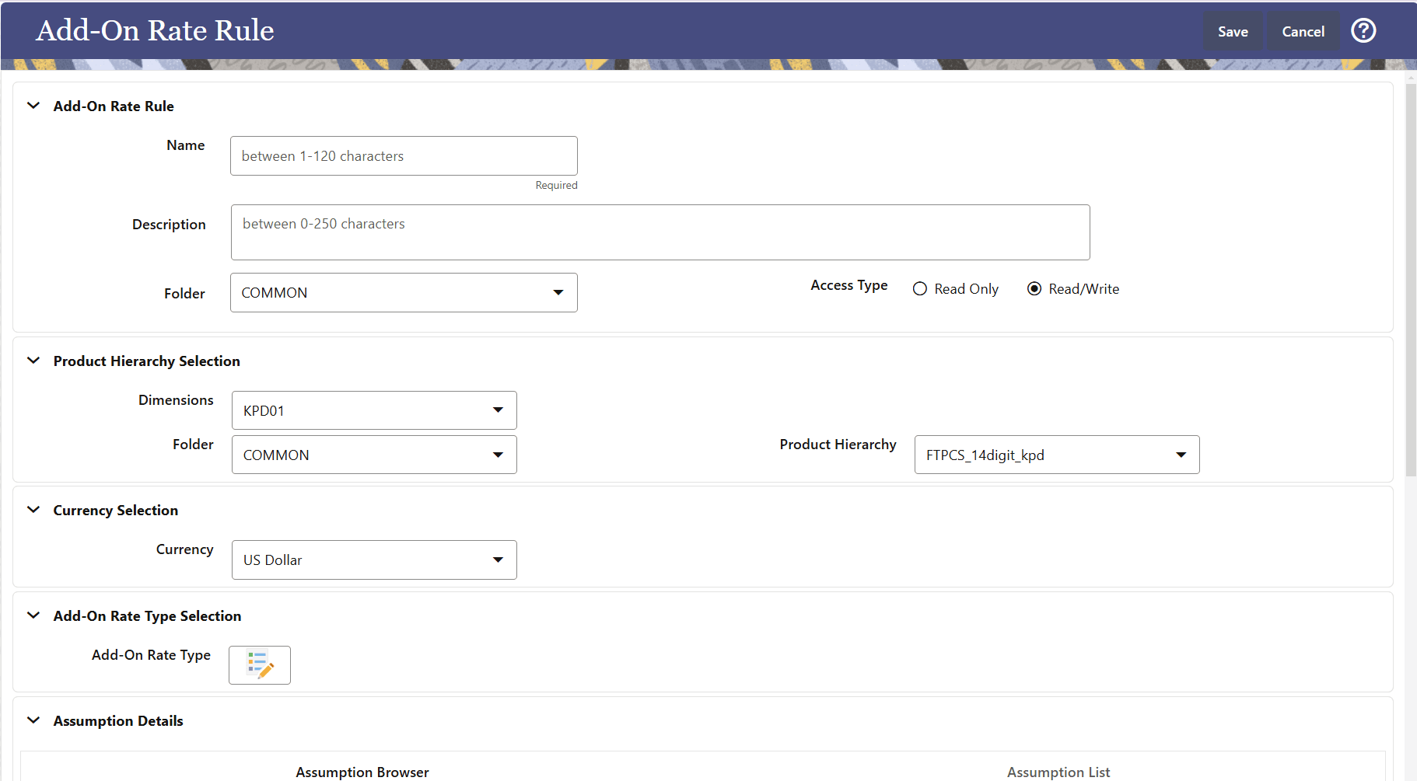The image size is (1417, 781).
Task: Collapse the Currency Selection section
Action: pyautogui.click(x=33, y=510)
